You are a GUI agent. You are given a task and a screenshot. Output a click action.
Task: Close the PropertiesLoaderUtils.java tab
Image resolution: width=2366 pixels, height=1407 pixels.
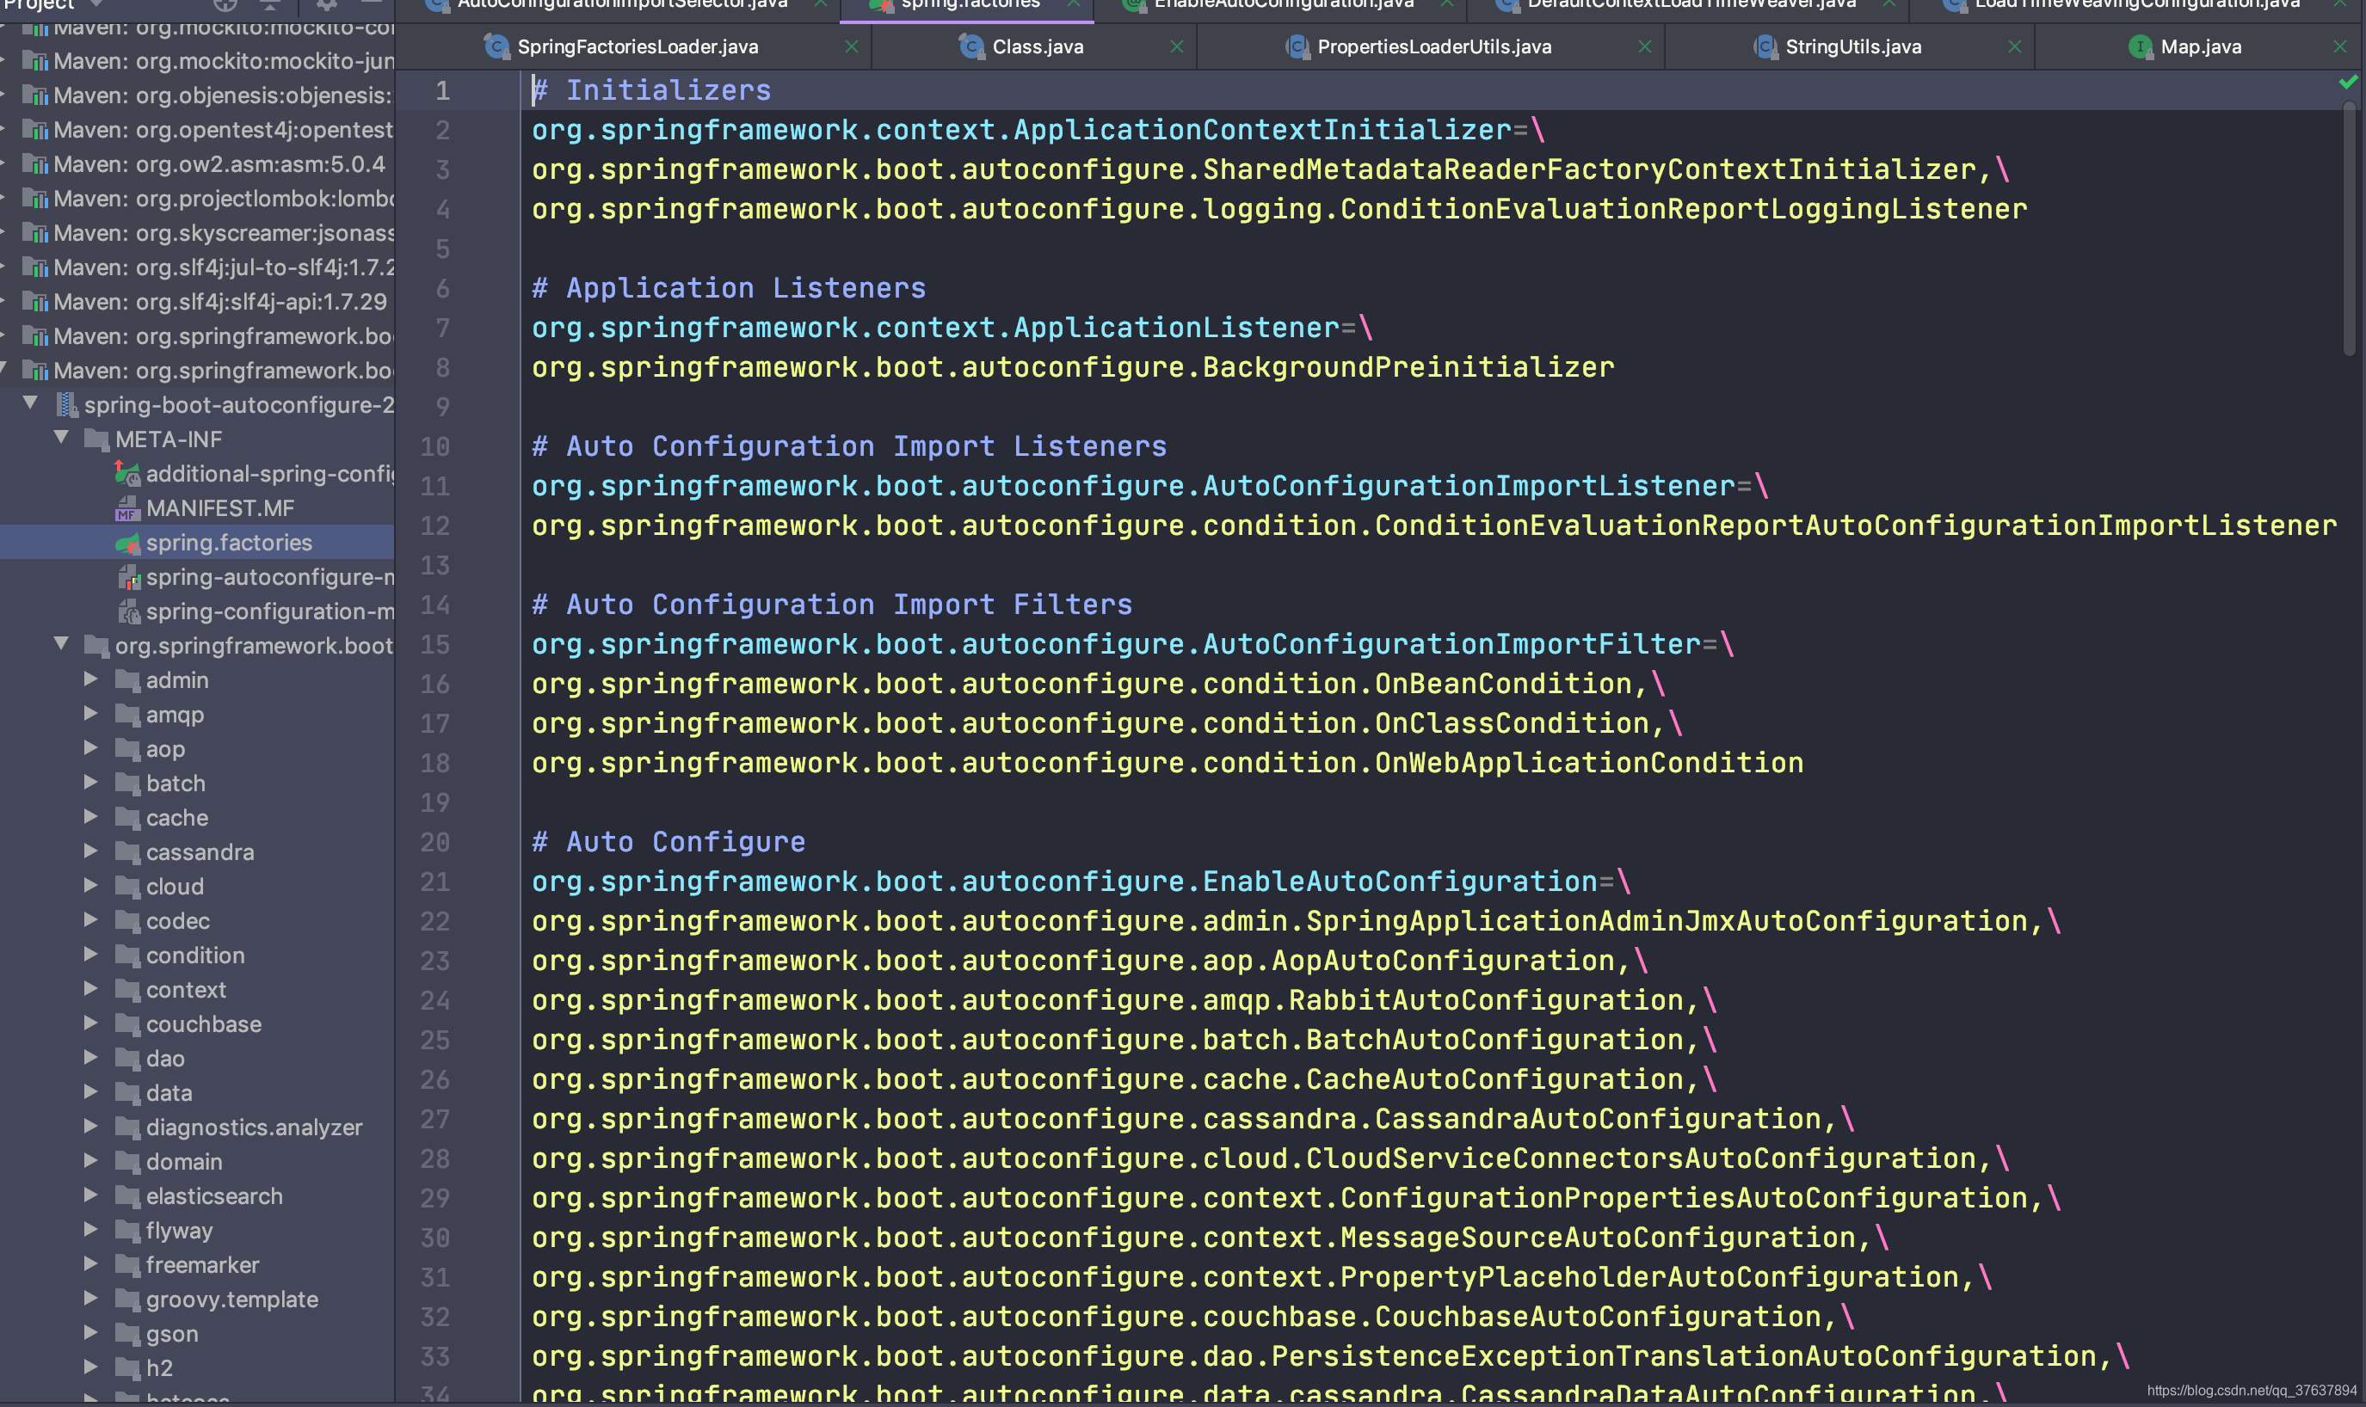point(1644,46)
